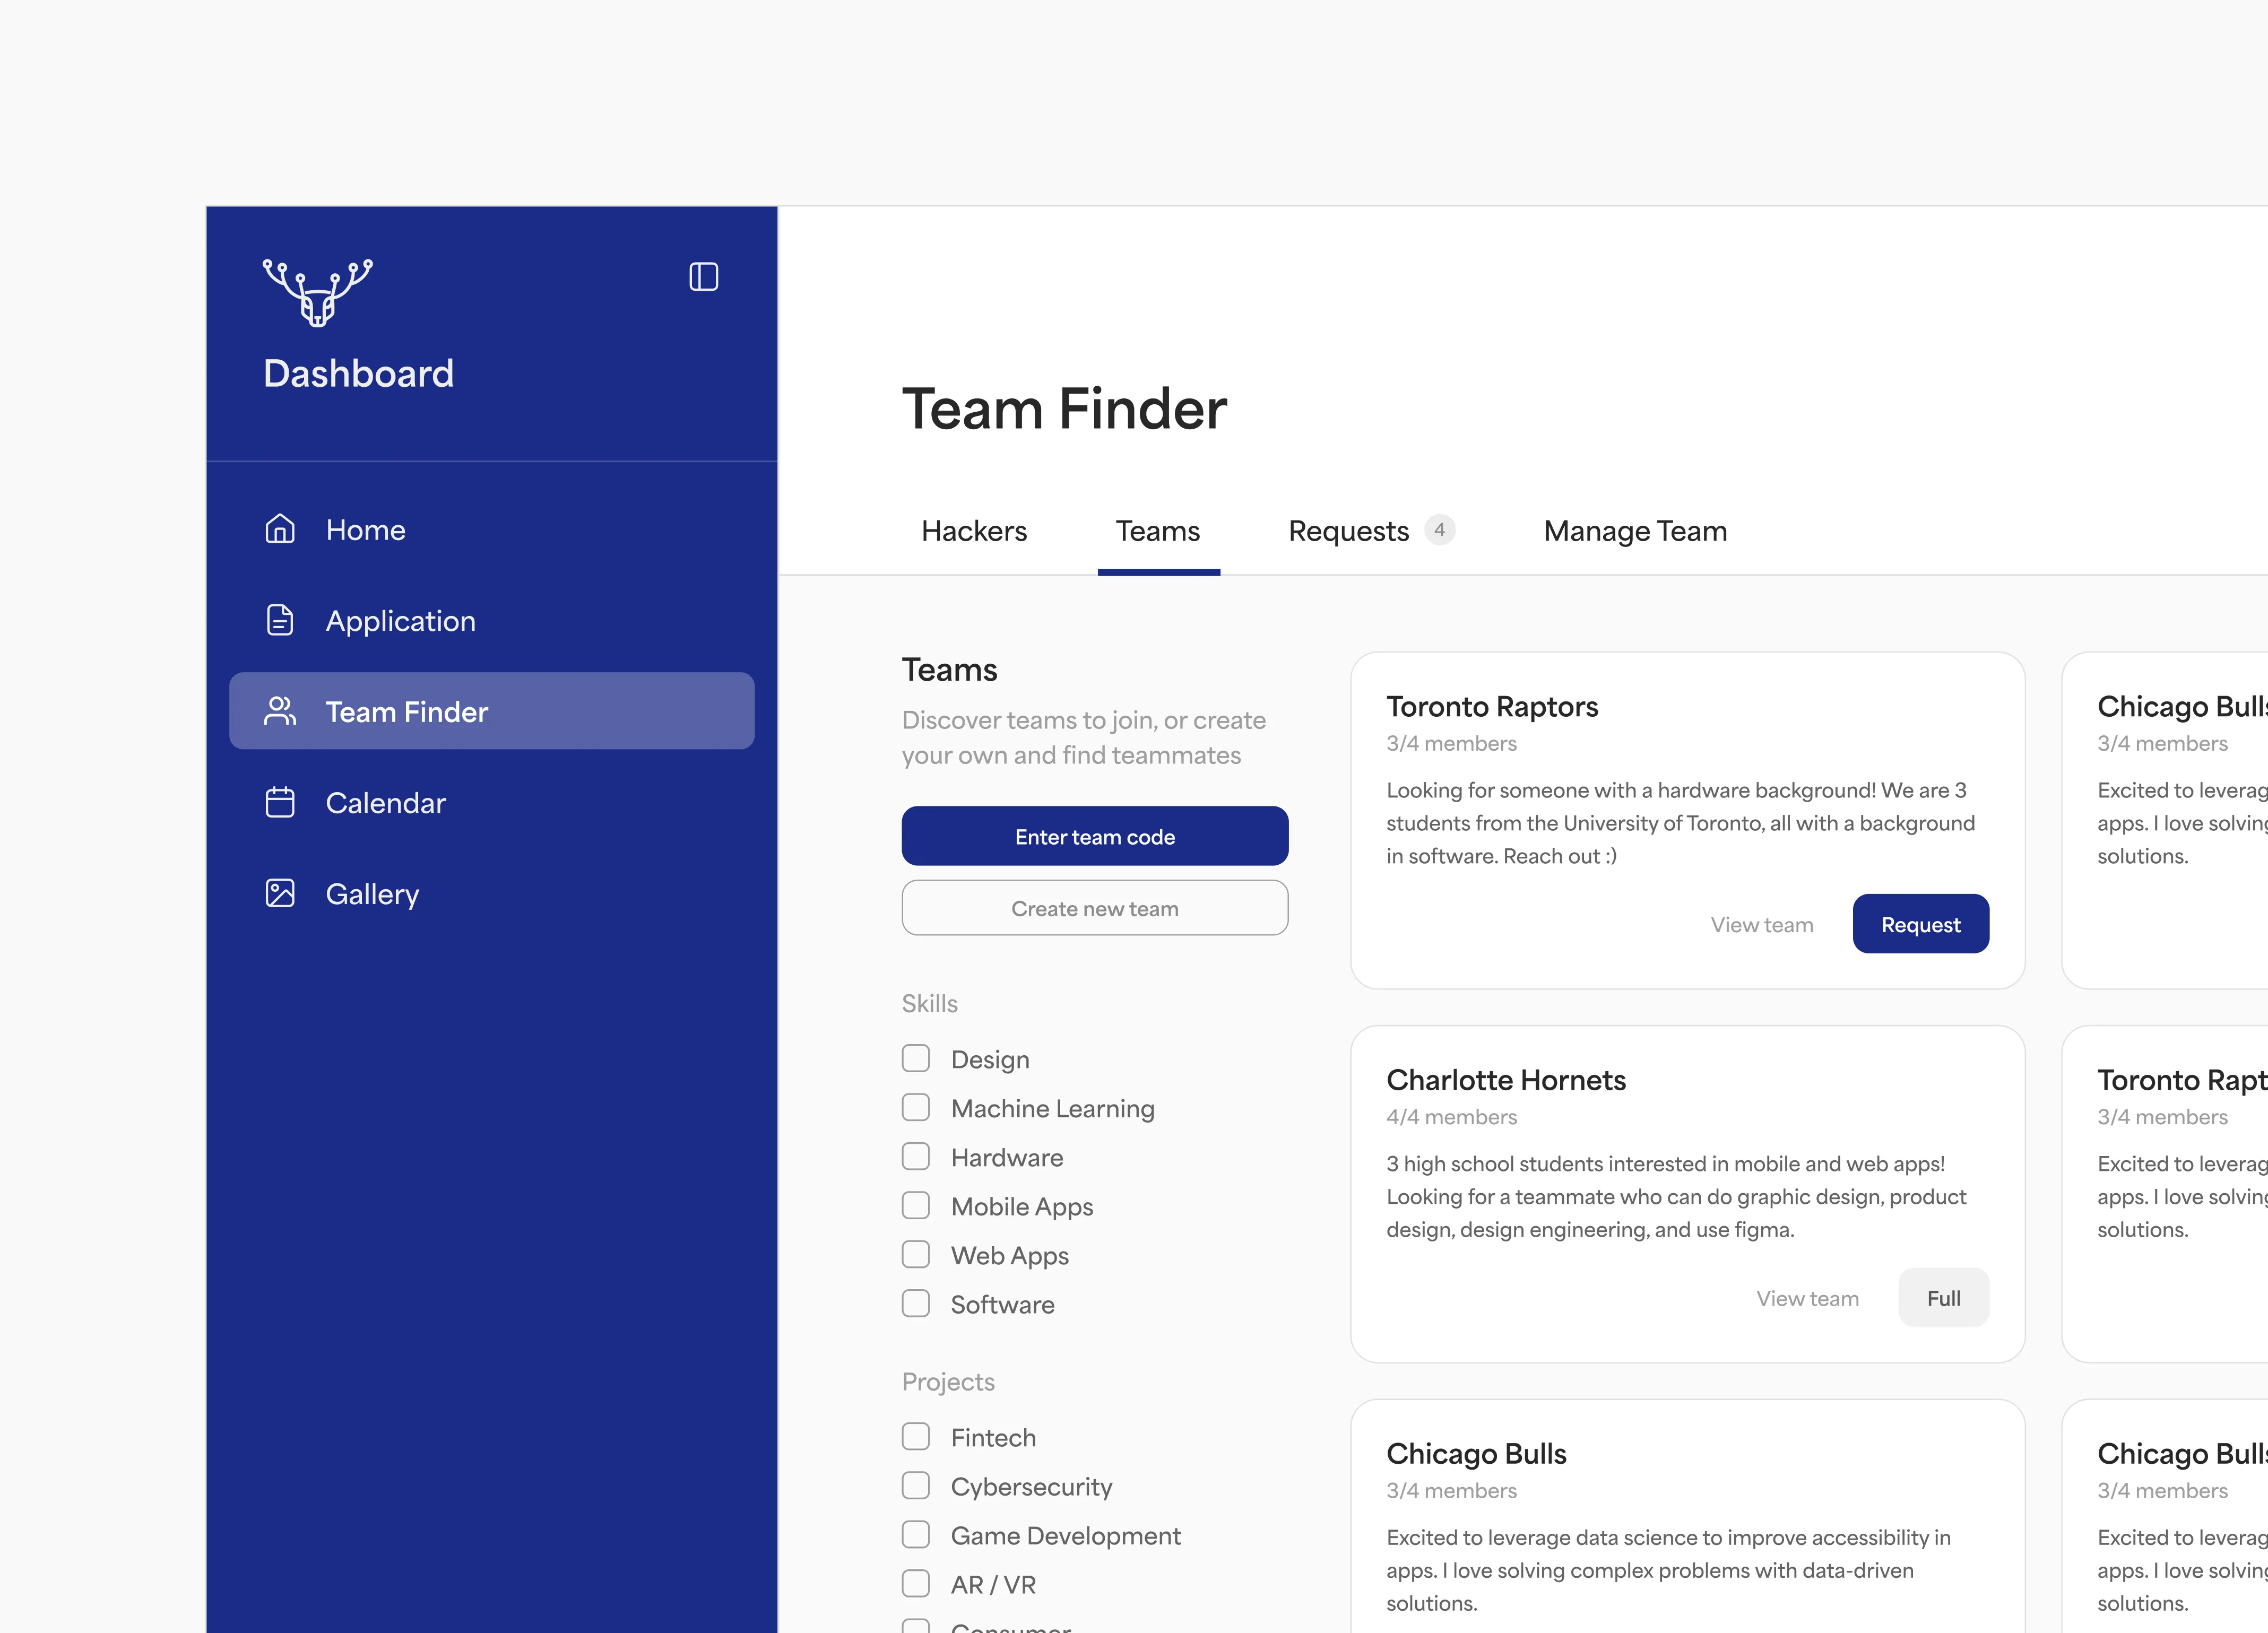Viewport: 2268px width, 1633px height.
Task: Click the Calendar icon in sidebar
Action: tap(280, 802)
